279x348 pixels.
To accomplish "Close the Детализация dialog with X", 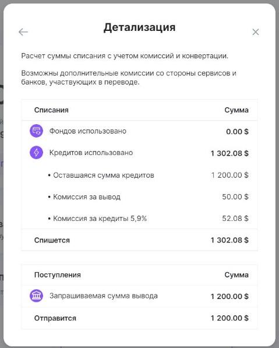I will point(256,32).
